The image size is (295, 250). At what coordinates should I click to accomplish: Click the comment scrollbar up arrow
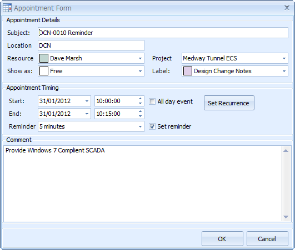[x=286, y=151]
